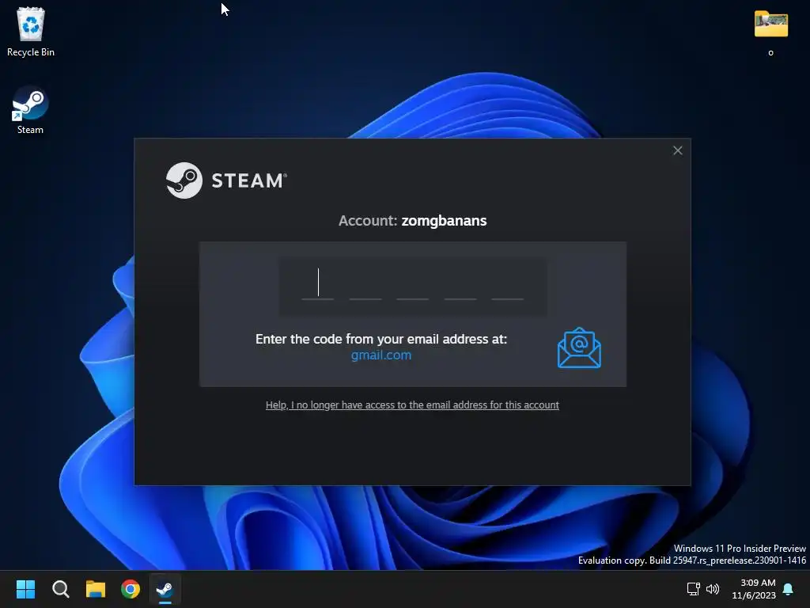Open taskbar Search

(60, 589)
